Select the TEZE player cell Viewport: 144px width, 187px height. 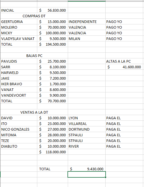coord(19,141)
